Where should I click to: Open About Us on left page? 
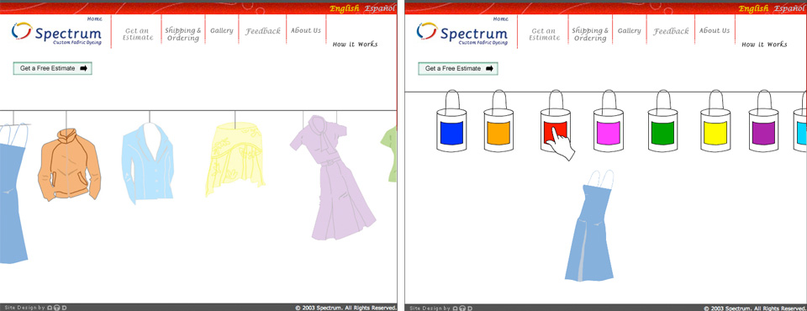(x=306, y=30)
